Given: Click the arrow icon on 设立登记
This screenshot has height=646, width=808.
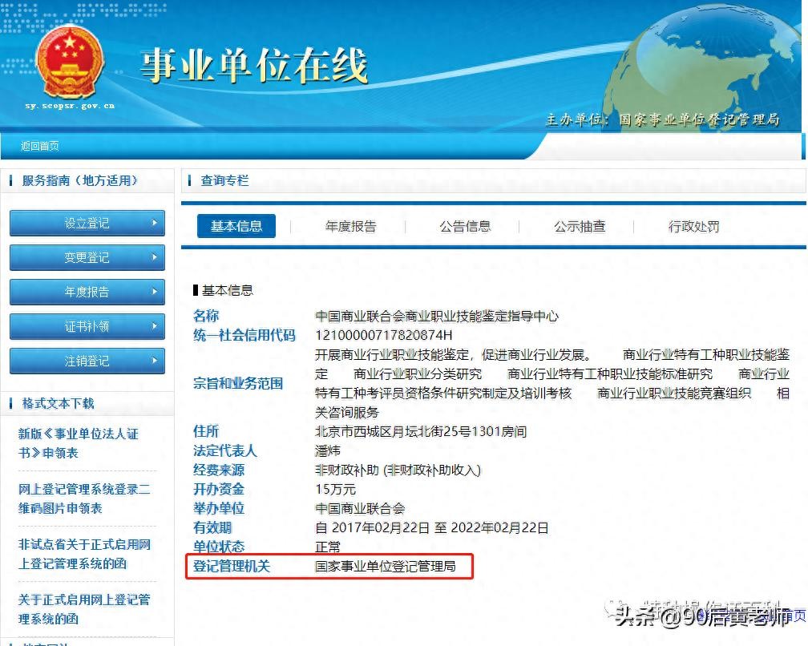Looking at the screenshot, I should (x=155, y=224).
